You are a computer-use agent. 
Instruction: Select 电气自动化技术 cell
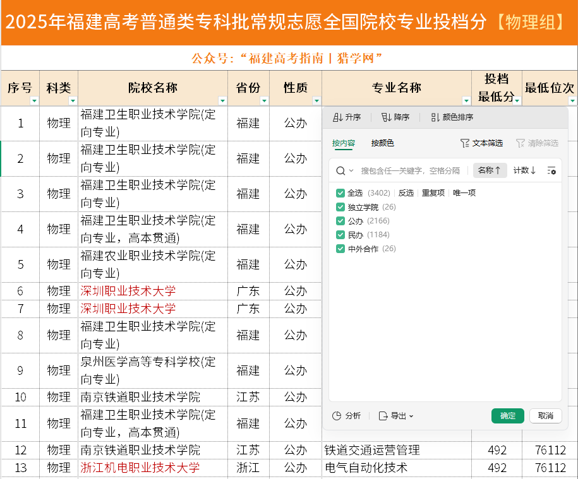(x=397, y=468)
